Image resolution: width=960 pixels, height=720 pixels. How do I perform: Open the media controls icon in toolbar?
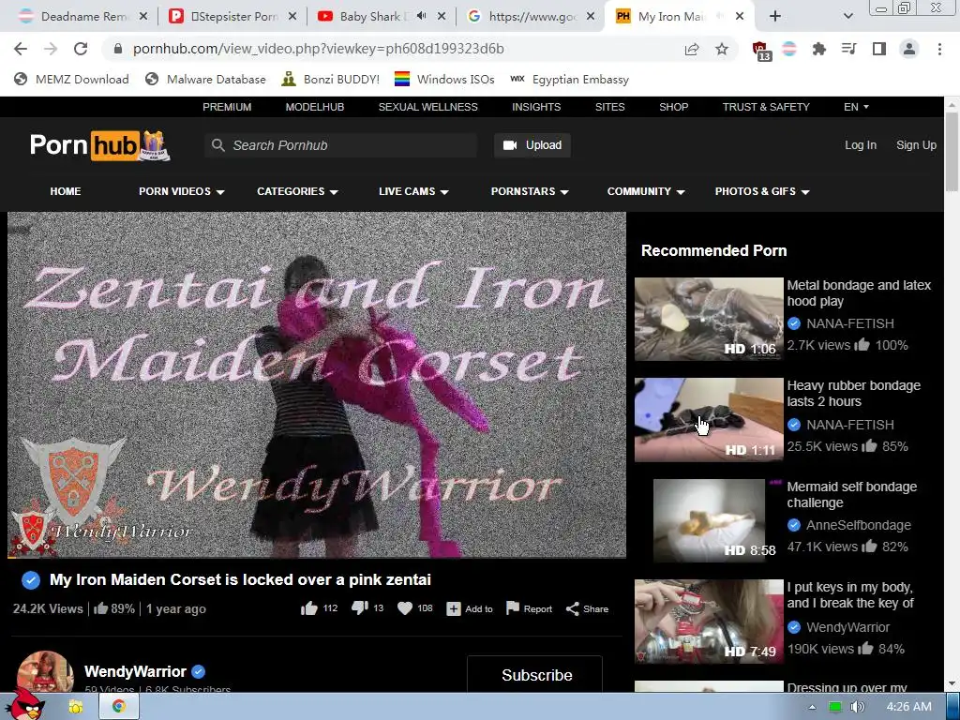pos(849,49)
